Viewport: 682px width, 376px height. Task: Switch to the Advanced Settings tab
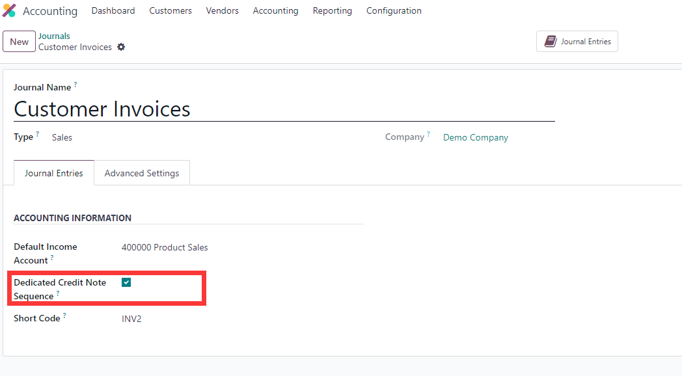point(142,173)
